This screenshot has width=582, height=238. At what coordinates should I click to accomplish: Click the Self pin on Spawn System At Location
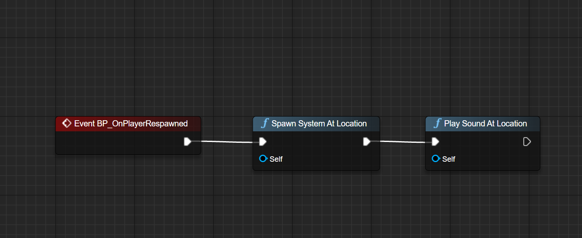[x=263, y=159]
